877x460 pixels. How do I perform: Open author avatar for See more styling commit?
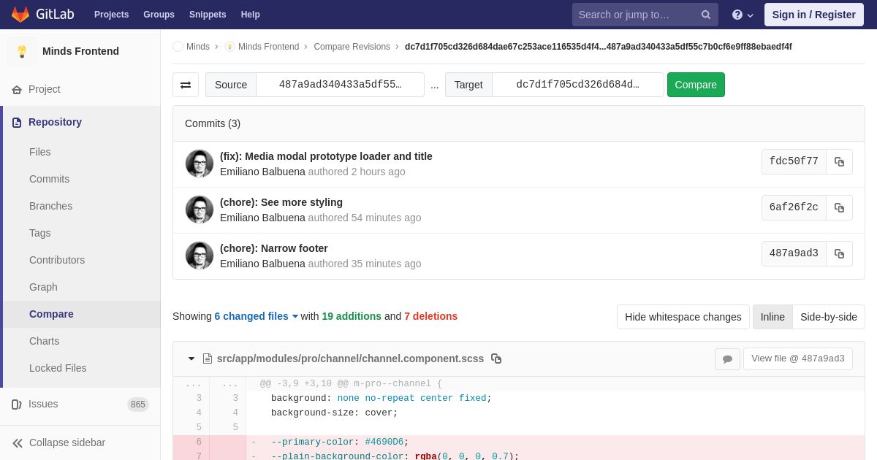click(200, 210)
